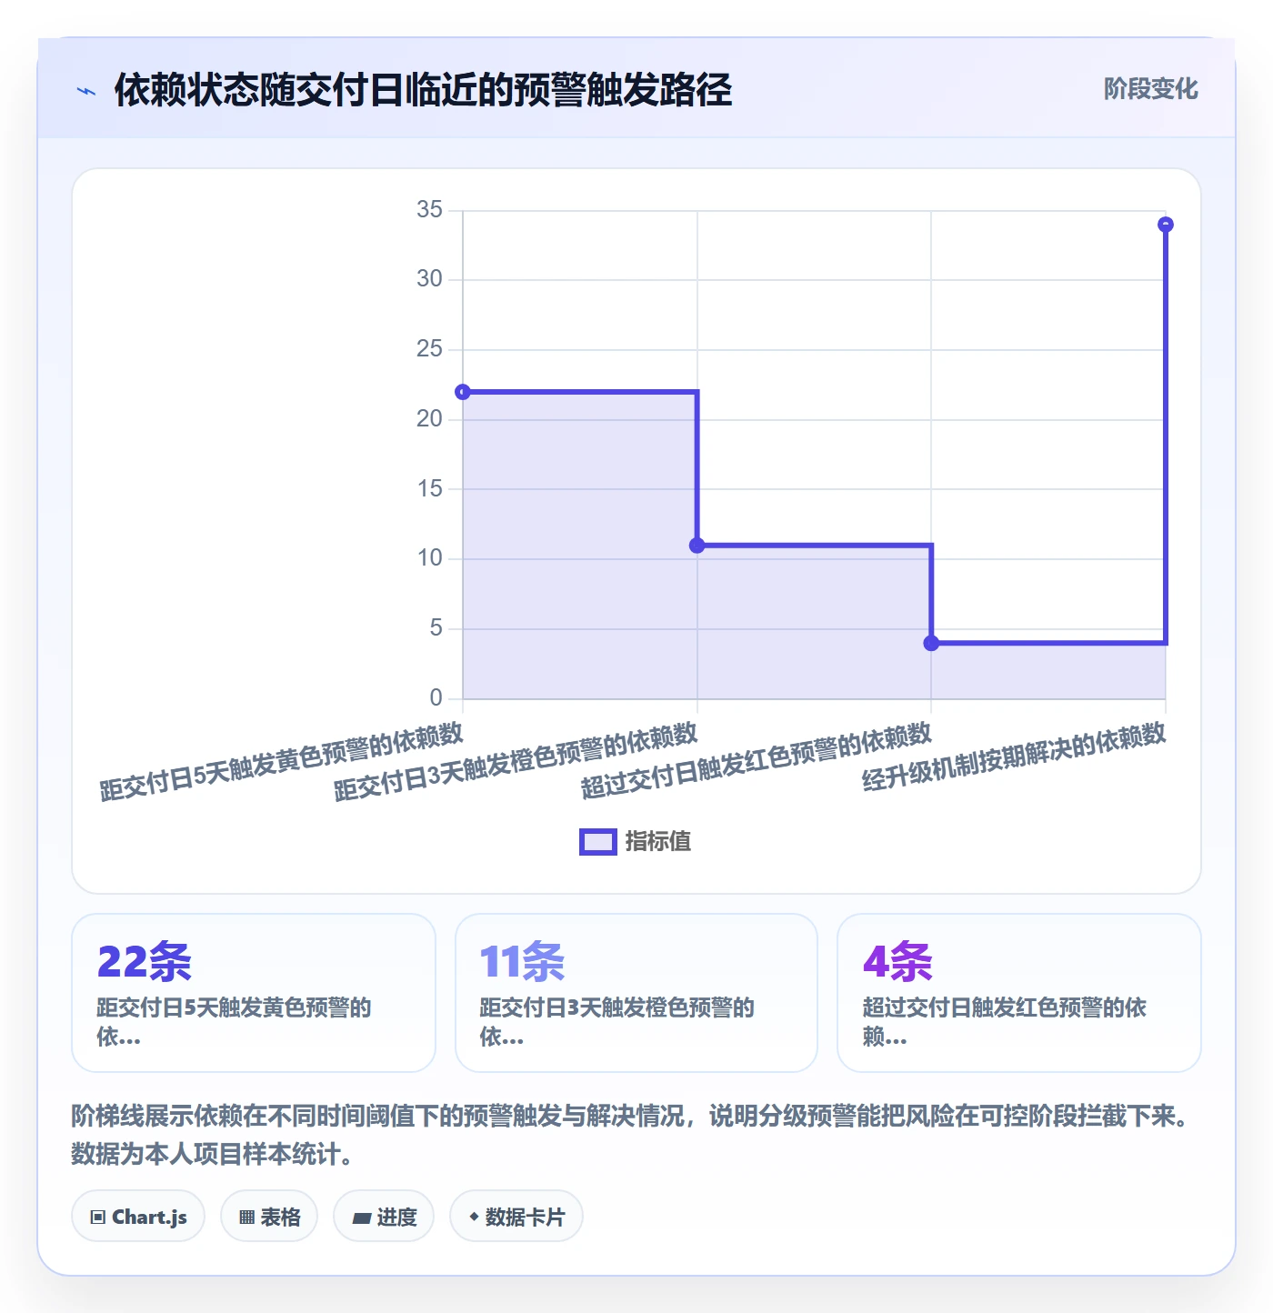Viewport: 1273px width, 1313px height.
Task: Click the bar icon in the 进度 chip
Action: click(x=362, y=1218)
